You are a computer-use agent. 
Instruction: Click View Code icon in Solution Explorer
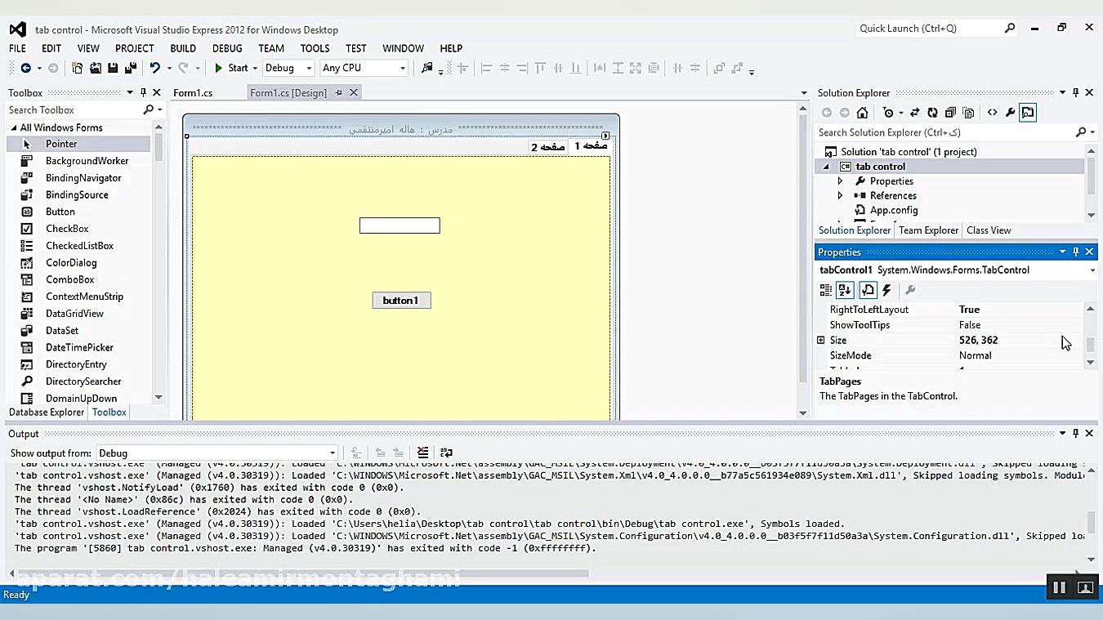[992, 113]
